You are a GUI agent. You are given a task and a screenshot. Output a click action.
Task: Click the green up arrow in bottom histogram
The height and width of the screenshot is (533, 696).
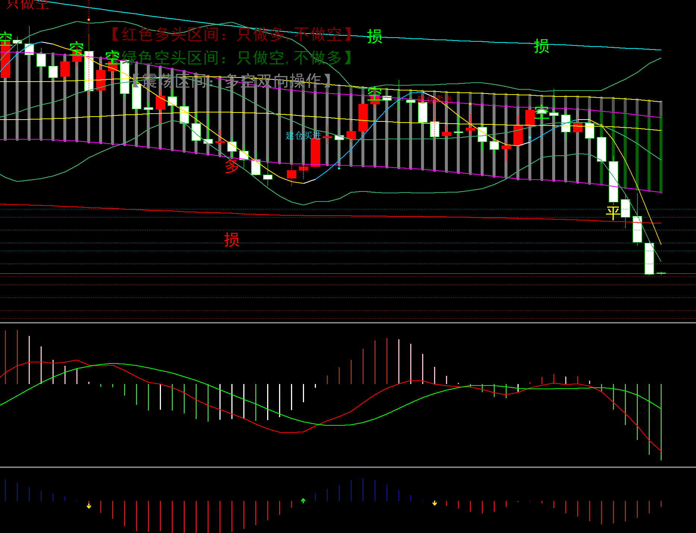point(303,501)
